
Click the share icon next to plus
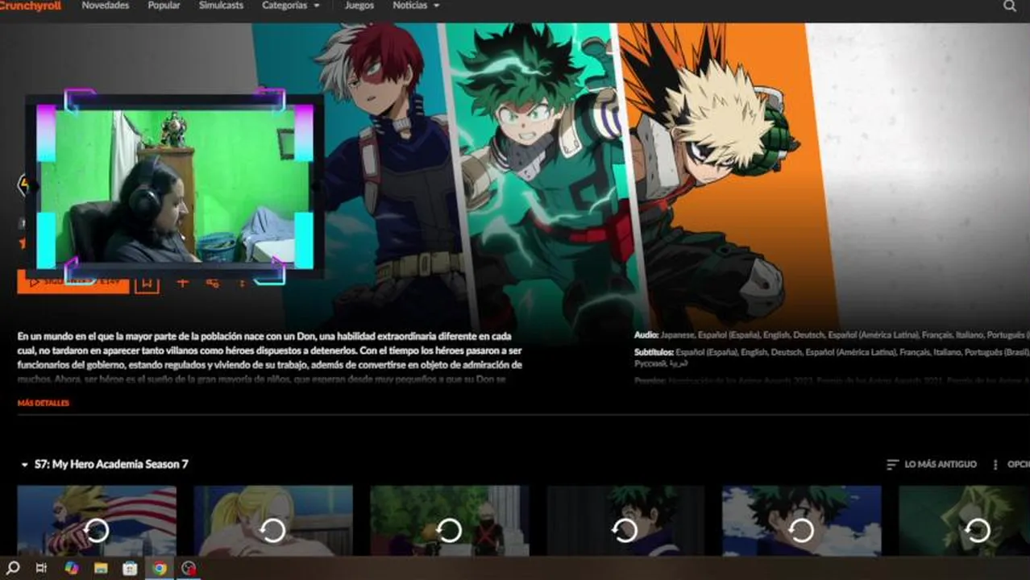213,283
